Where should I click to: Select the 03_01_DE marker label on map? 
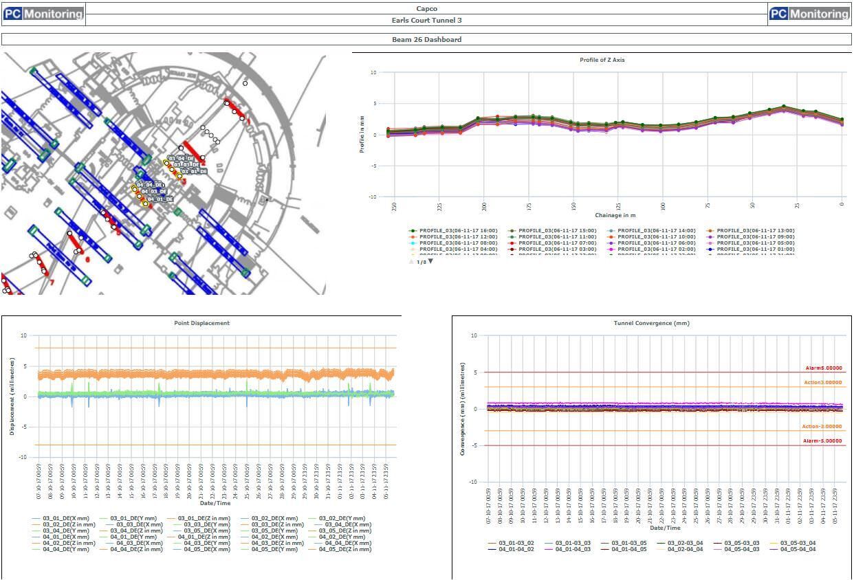click(x=194, y=171)
